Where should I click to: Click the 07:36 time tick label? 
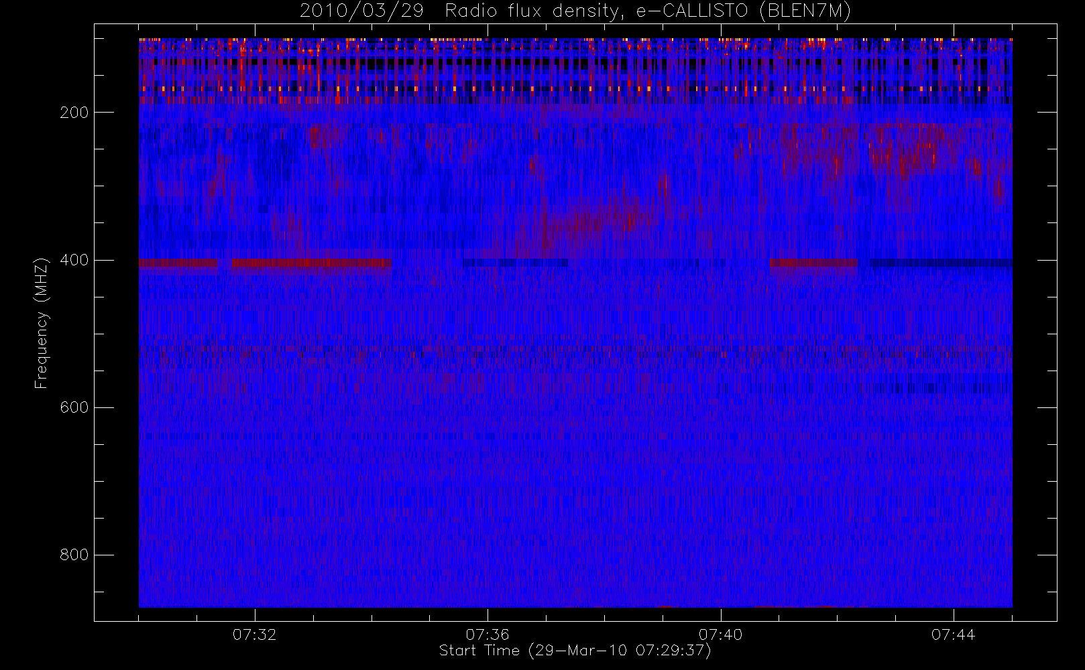[488, 634]
